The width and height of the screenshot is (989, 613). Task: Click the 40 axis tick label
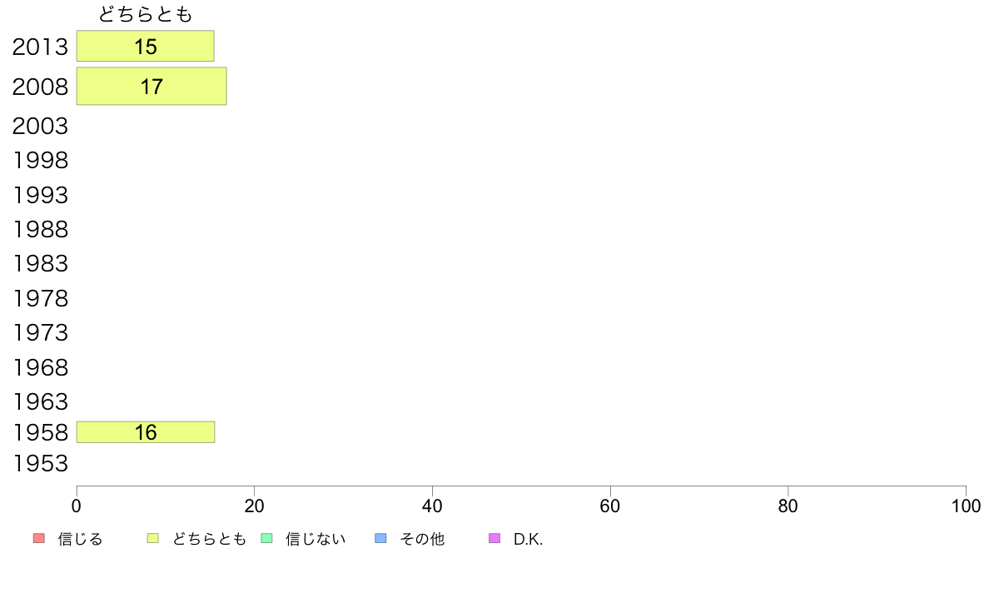[x=432, y=506]
